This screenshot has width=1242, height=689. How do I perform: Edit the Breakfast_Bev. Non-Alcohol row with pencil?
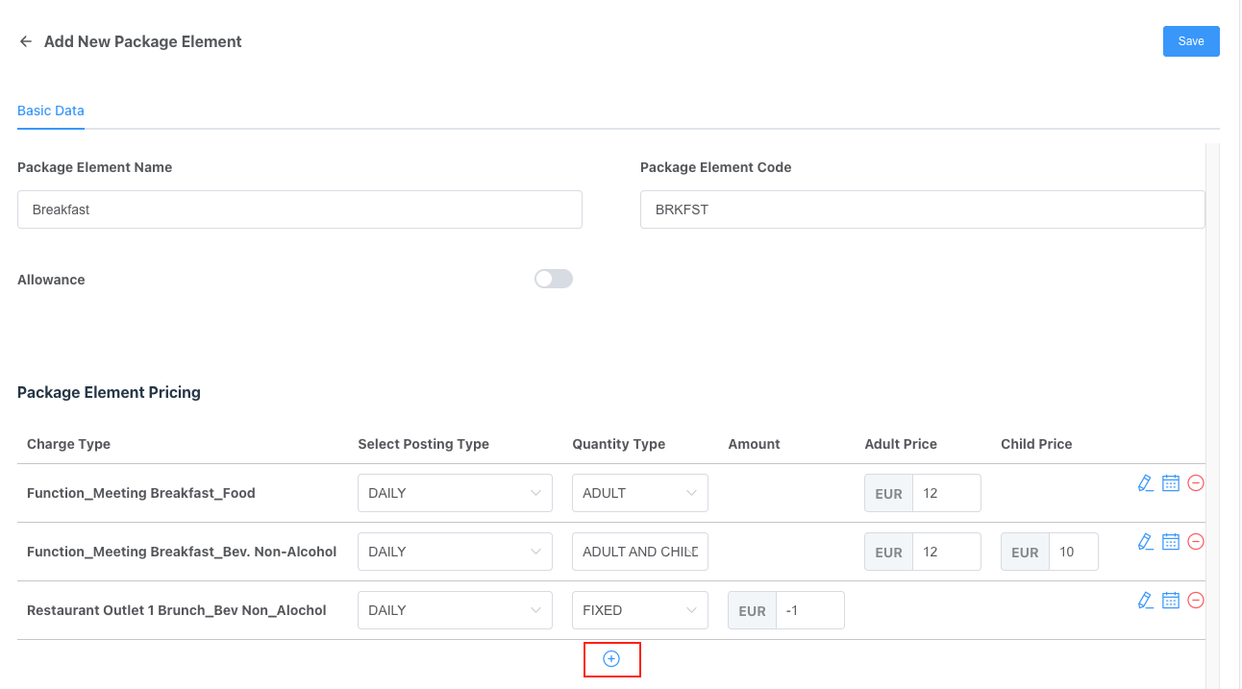coord(1144,542)
